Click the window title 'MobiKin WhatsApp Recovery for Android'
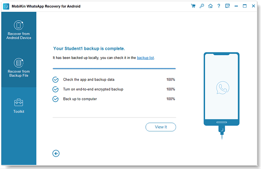261x169 pixels. tap(46, 6)
